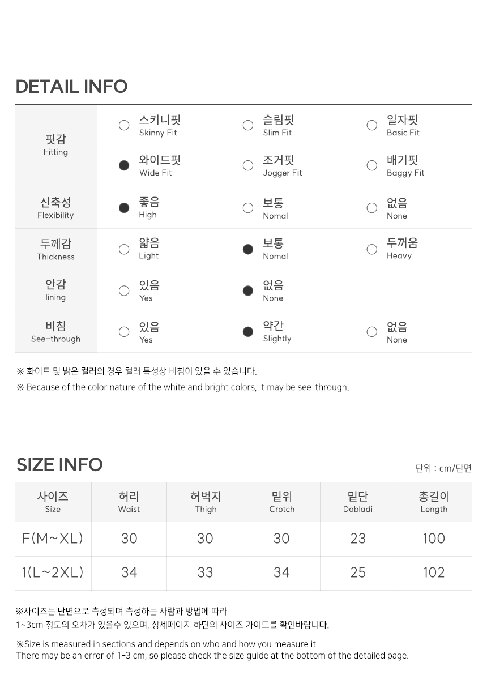Choose None in the See-through row
The width and height of the screenshot is (487, 688).
[x=371, y=332]
